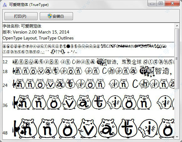Click the size label 48

click(x=5, y=133)
